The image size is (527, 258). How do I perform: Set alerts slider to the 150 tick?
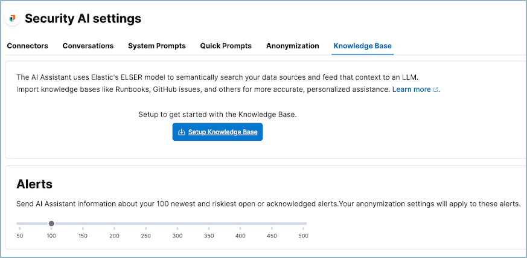[x=83, y=224]
